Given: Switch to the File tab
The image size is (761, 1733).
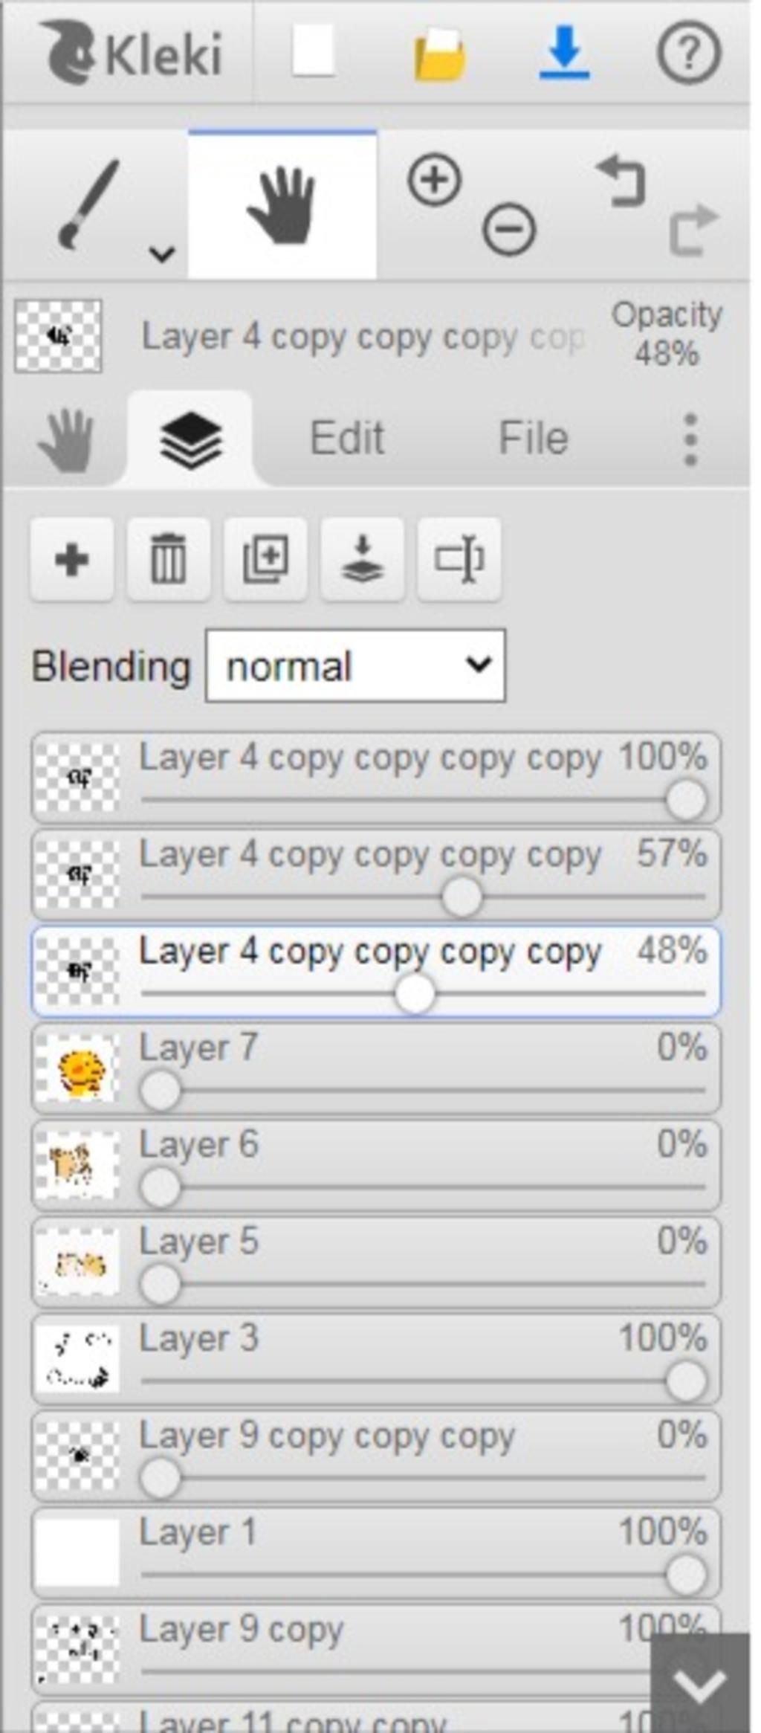Looking at the screenshot, I should 533,438.
